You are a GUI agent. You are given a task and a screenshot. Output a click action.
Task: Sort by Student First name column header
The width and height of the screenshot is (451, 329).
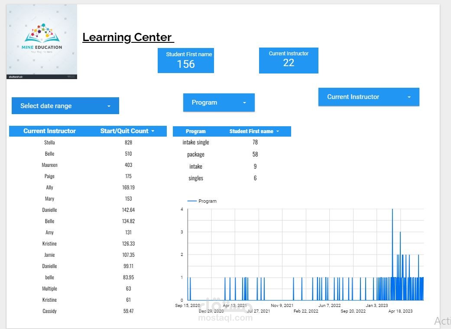click(x=254, y=131)
